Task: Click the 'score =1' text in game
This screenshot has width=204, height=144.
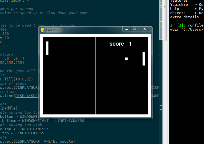Action: (120, 44)
